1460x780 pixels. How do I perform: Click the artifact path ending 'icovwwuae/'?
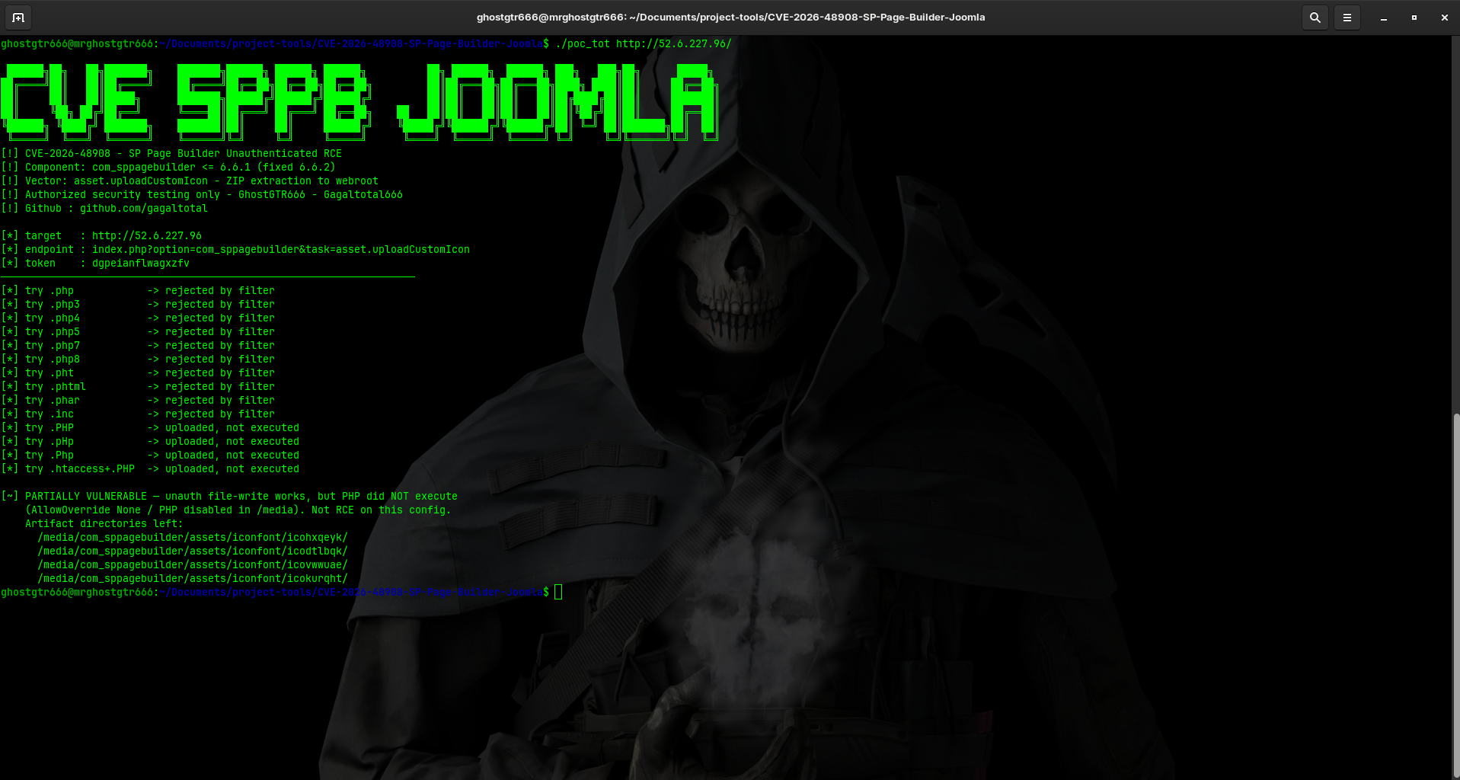(x=193, y=565)
